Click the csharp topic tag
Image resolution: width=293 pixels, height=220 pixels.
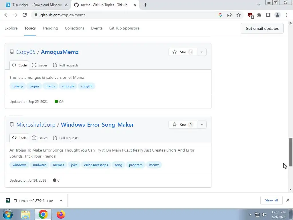click(x=17, y=86)
